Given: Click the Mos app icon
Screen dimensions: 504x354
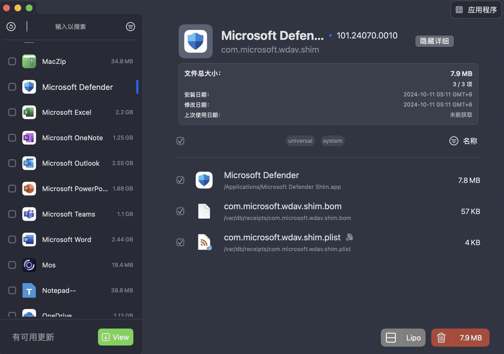Looking at the screenshot, I should tap(29, 265).
